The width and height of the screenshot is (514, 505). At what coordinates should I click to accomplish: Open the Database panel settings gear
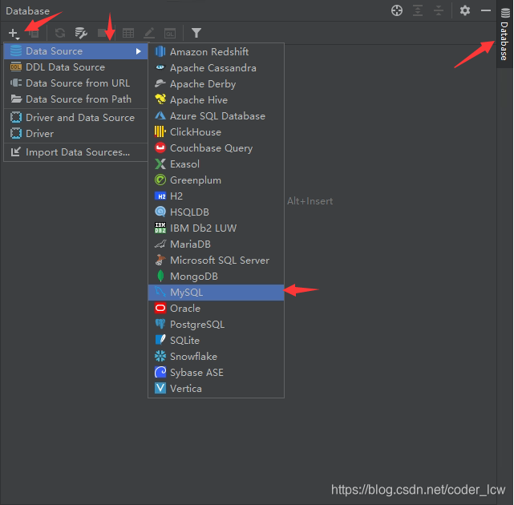(x=465, y=10)
